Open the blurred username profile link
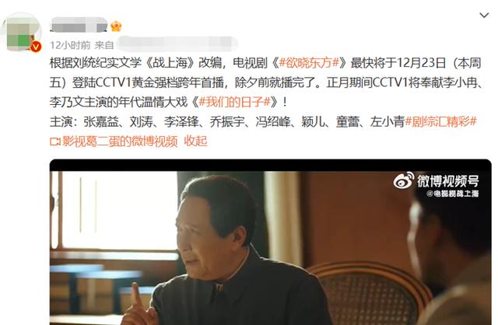 point(79,25)
